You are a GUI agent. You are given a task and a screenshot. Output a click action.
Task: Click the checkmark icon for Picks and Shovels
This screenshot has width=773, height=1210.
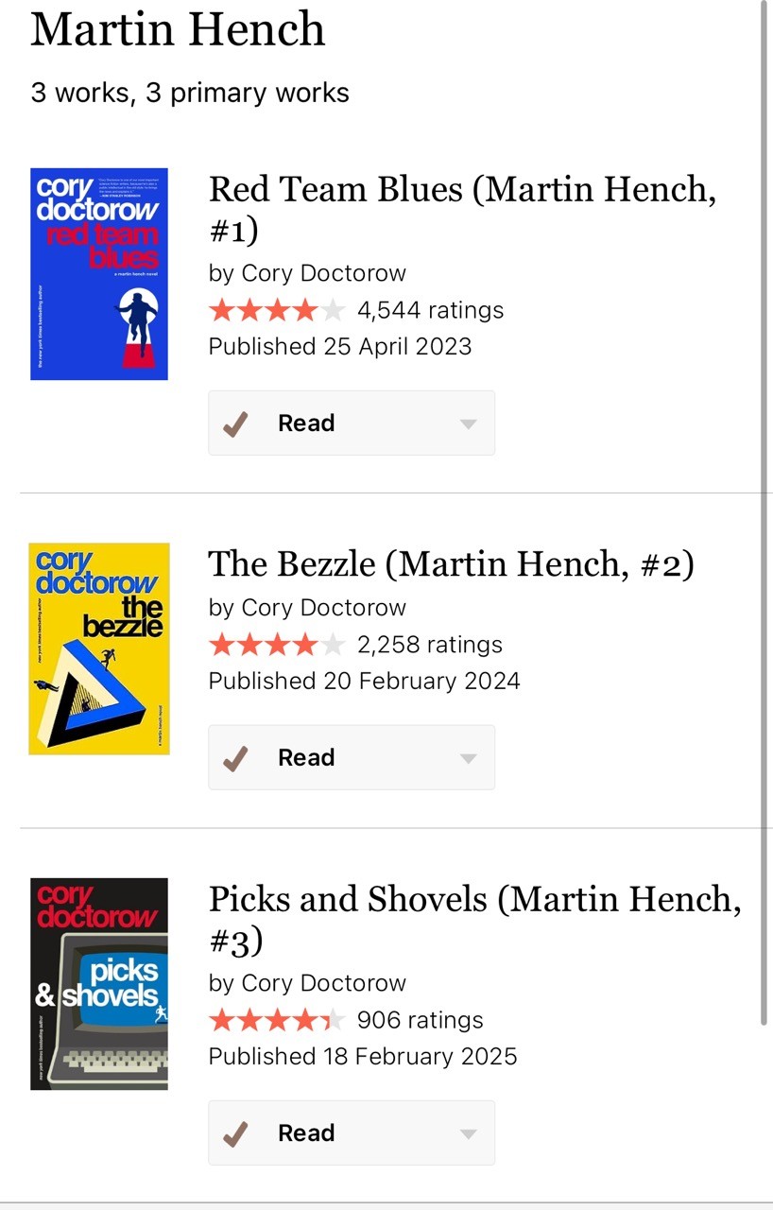point(234,1133)
